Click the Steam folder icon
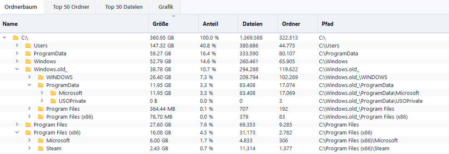The width and height of the screenshot is (449, 154). click(x=40, y=149)
